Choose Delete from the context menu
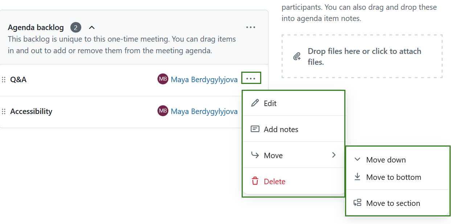Viewport: 451px width, 224px height. 275,181
